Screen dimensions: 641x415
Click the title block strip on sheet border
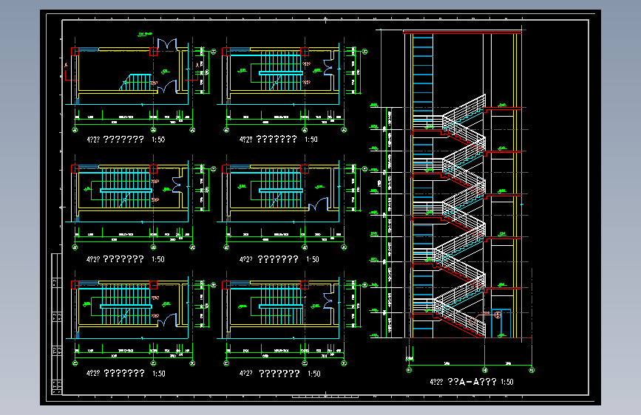tap(56, 324)
